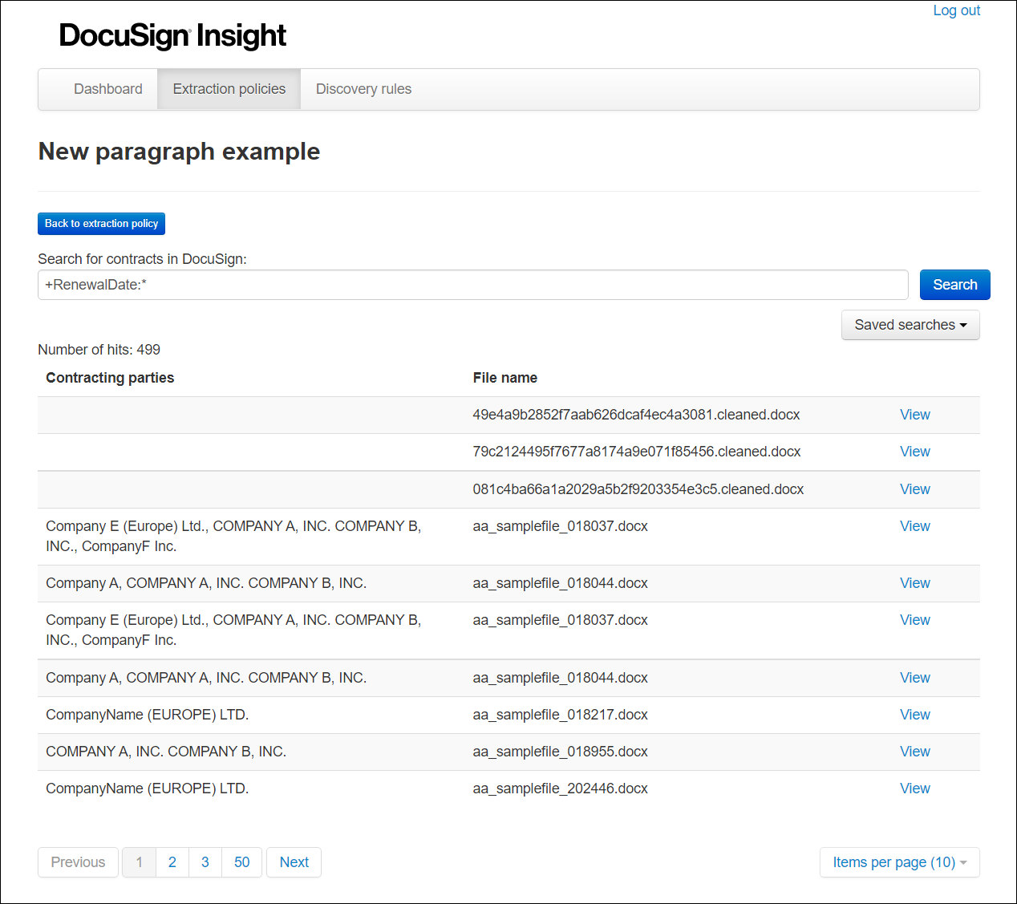View 49e4a9b2852f7aab626dcaf4ec4a3081.cleaned.docx
This screenshot has width=1017, height=904.
point(914,415)
